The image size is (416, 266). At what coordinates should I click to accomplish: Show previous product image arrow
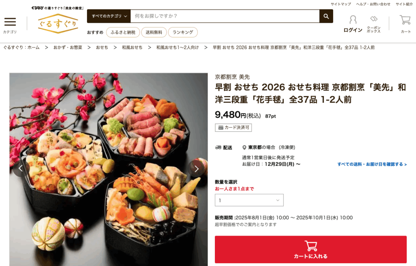coord(21,169)
